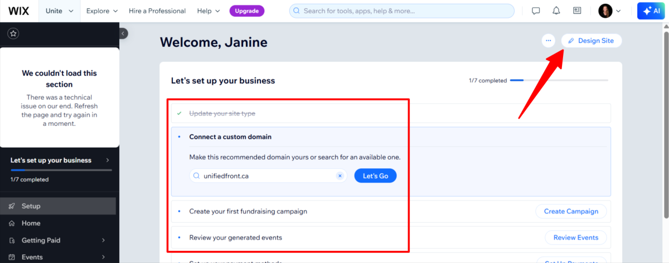Open the notifications bell

point(556,11)
